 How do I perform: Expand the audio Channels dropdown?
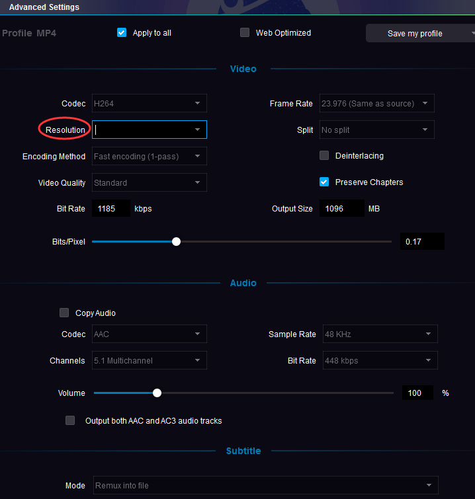tap(149, 360)
